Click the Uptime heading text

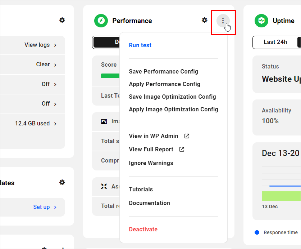(x=283, y=21)
